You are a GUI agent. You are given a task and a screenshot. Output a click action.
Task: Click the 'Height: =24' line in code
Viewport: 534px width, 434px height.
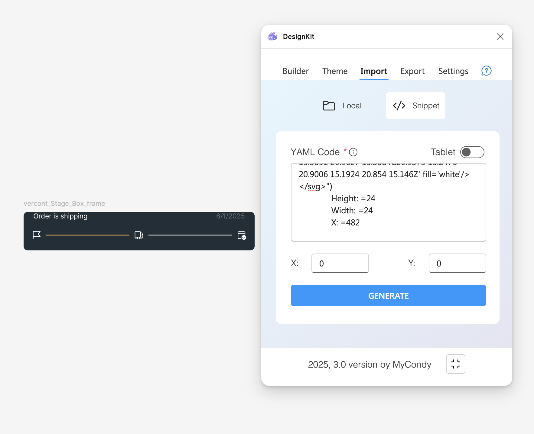tap(353, 198)
